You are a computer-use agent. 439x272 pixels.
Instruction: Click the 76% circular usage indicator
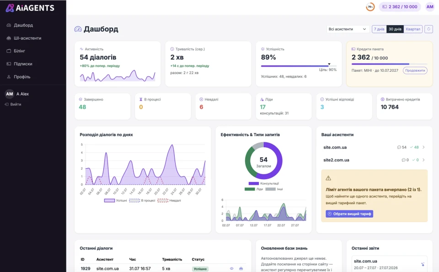click(x=370, y=7)
